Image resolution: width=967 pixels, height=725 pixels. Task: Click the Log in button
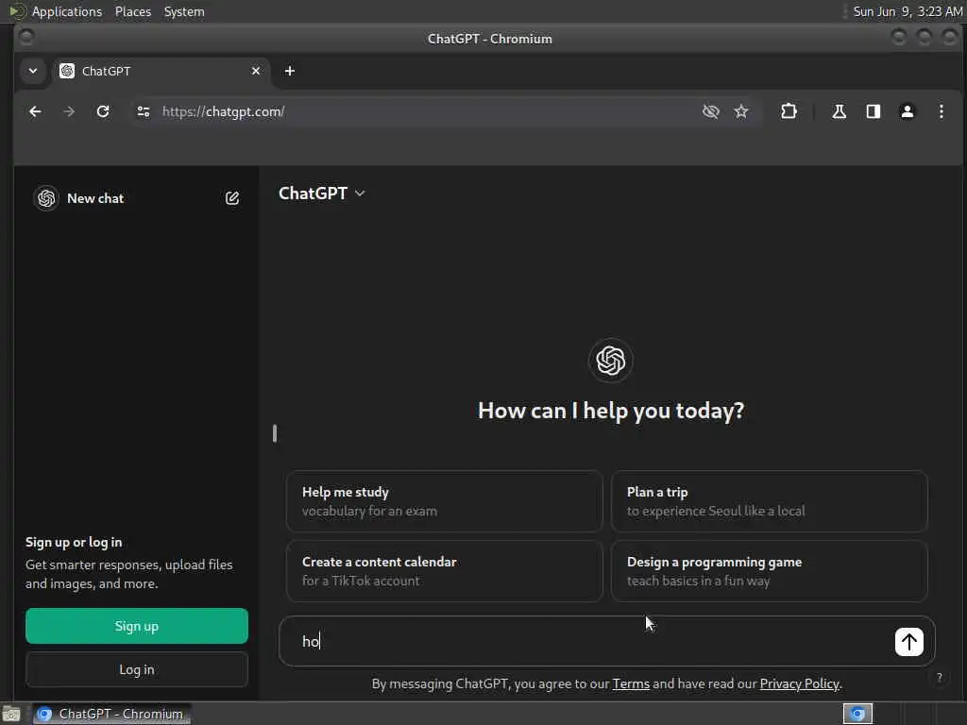[137, 669]
